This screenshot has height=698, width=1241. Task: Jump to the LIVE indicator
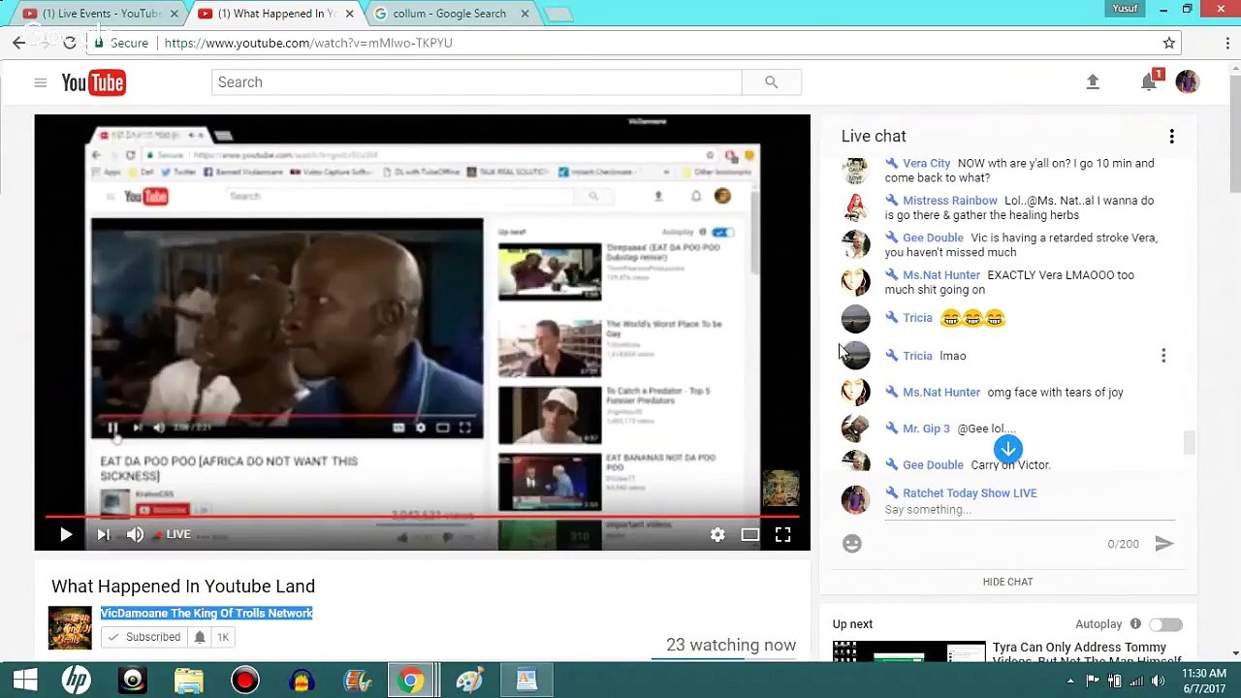coord(174,534)
